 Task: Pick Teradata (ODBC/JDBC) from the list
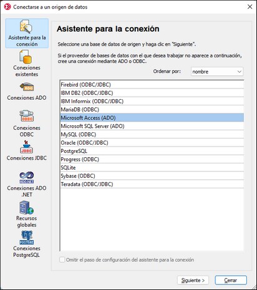152,184
